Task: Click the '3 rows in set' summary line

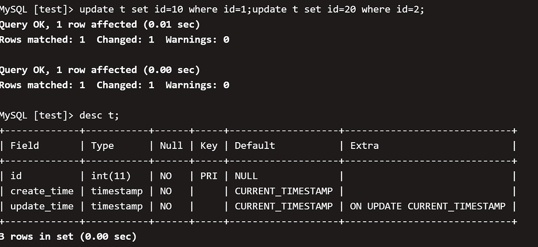Action: 68,237
